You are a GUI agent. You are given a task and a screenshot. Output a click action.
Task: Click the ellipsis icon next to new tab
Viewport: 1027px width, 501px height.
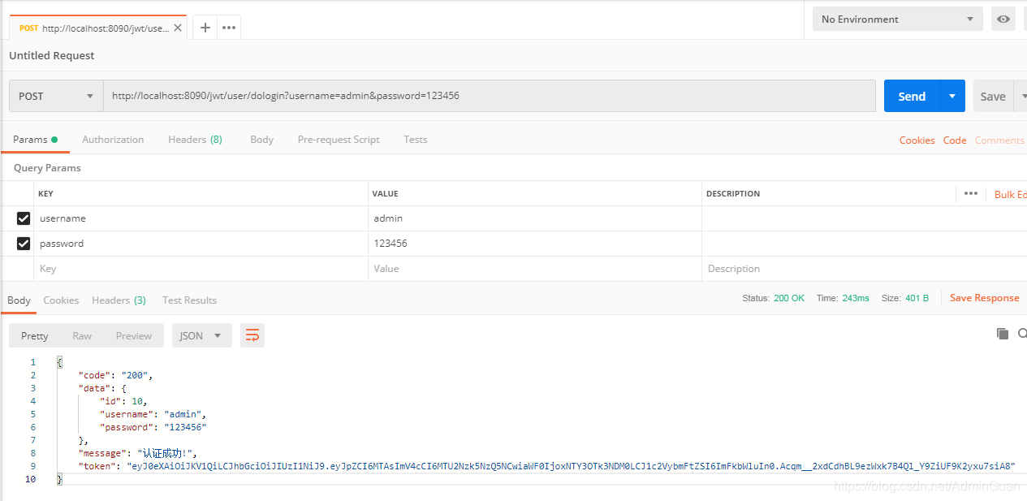click(228, 27)
